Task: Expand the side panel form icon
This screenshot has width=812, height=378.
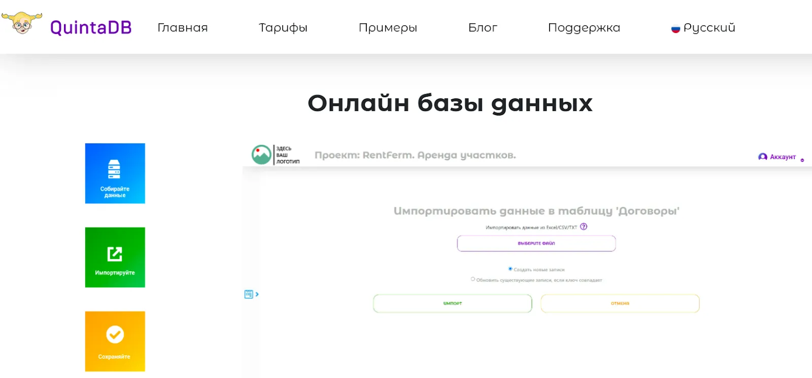Action: (251, 294)
